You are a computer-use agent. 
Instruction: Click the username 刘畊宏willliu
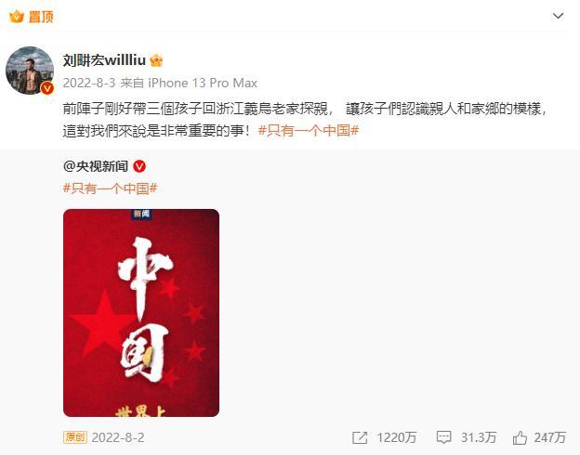click(104, 59)
